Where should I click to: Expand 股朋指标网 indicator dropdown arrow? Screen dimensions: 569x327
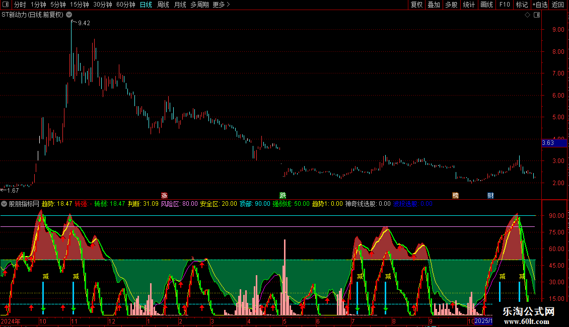(4, 204)
